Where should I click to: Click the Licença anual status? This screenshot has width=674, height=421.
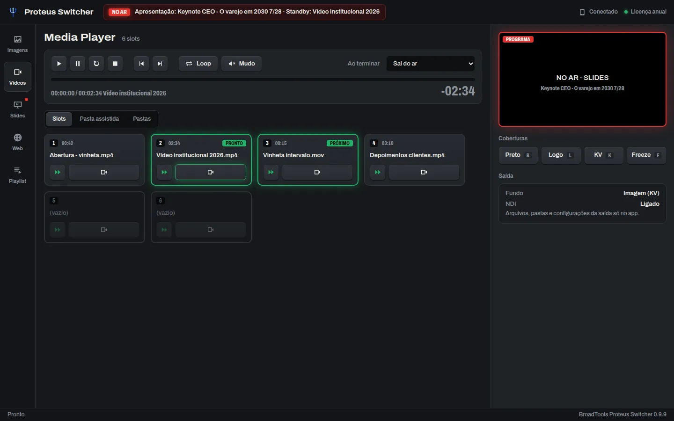645,12
